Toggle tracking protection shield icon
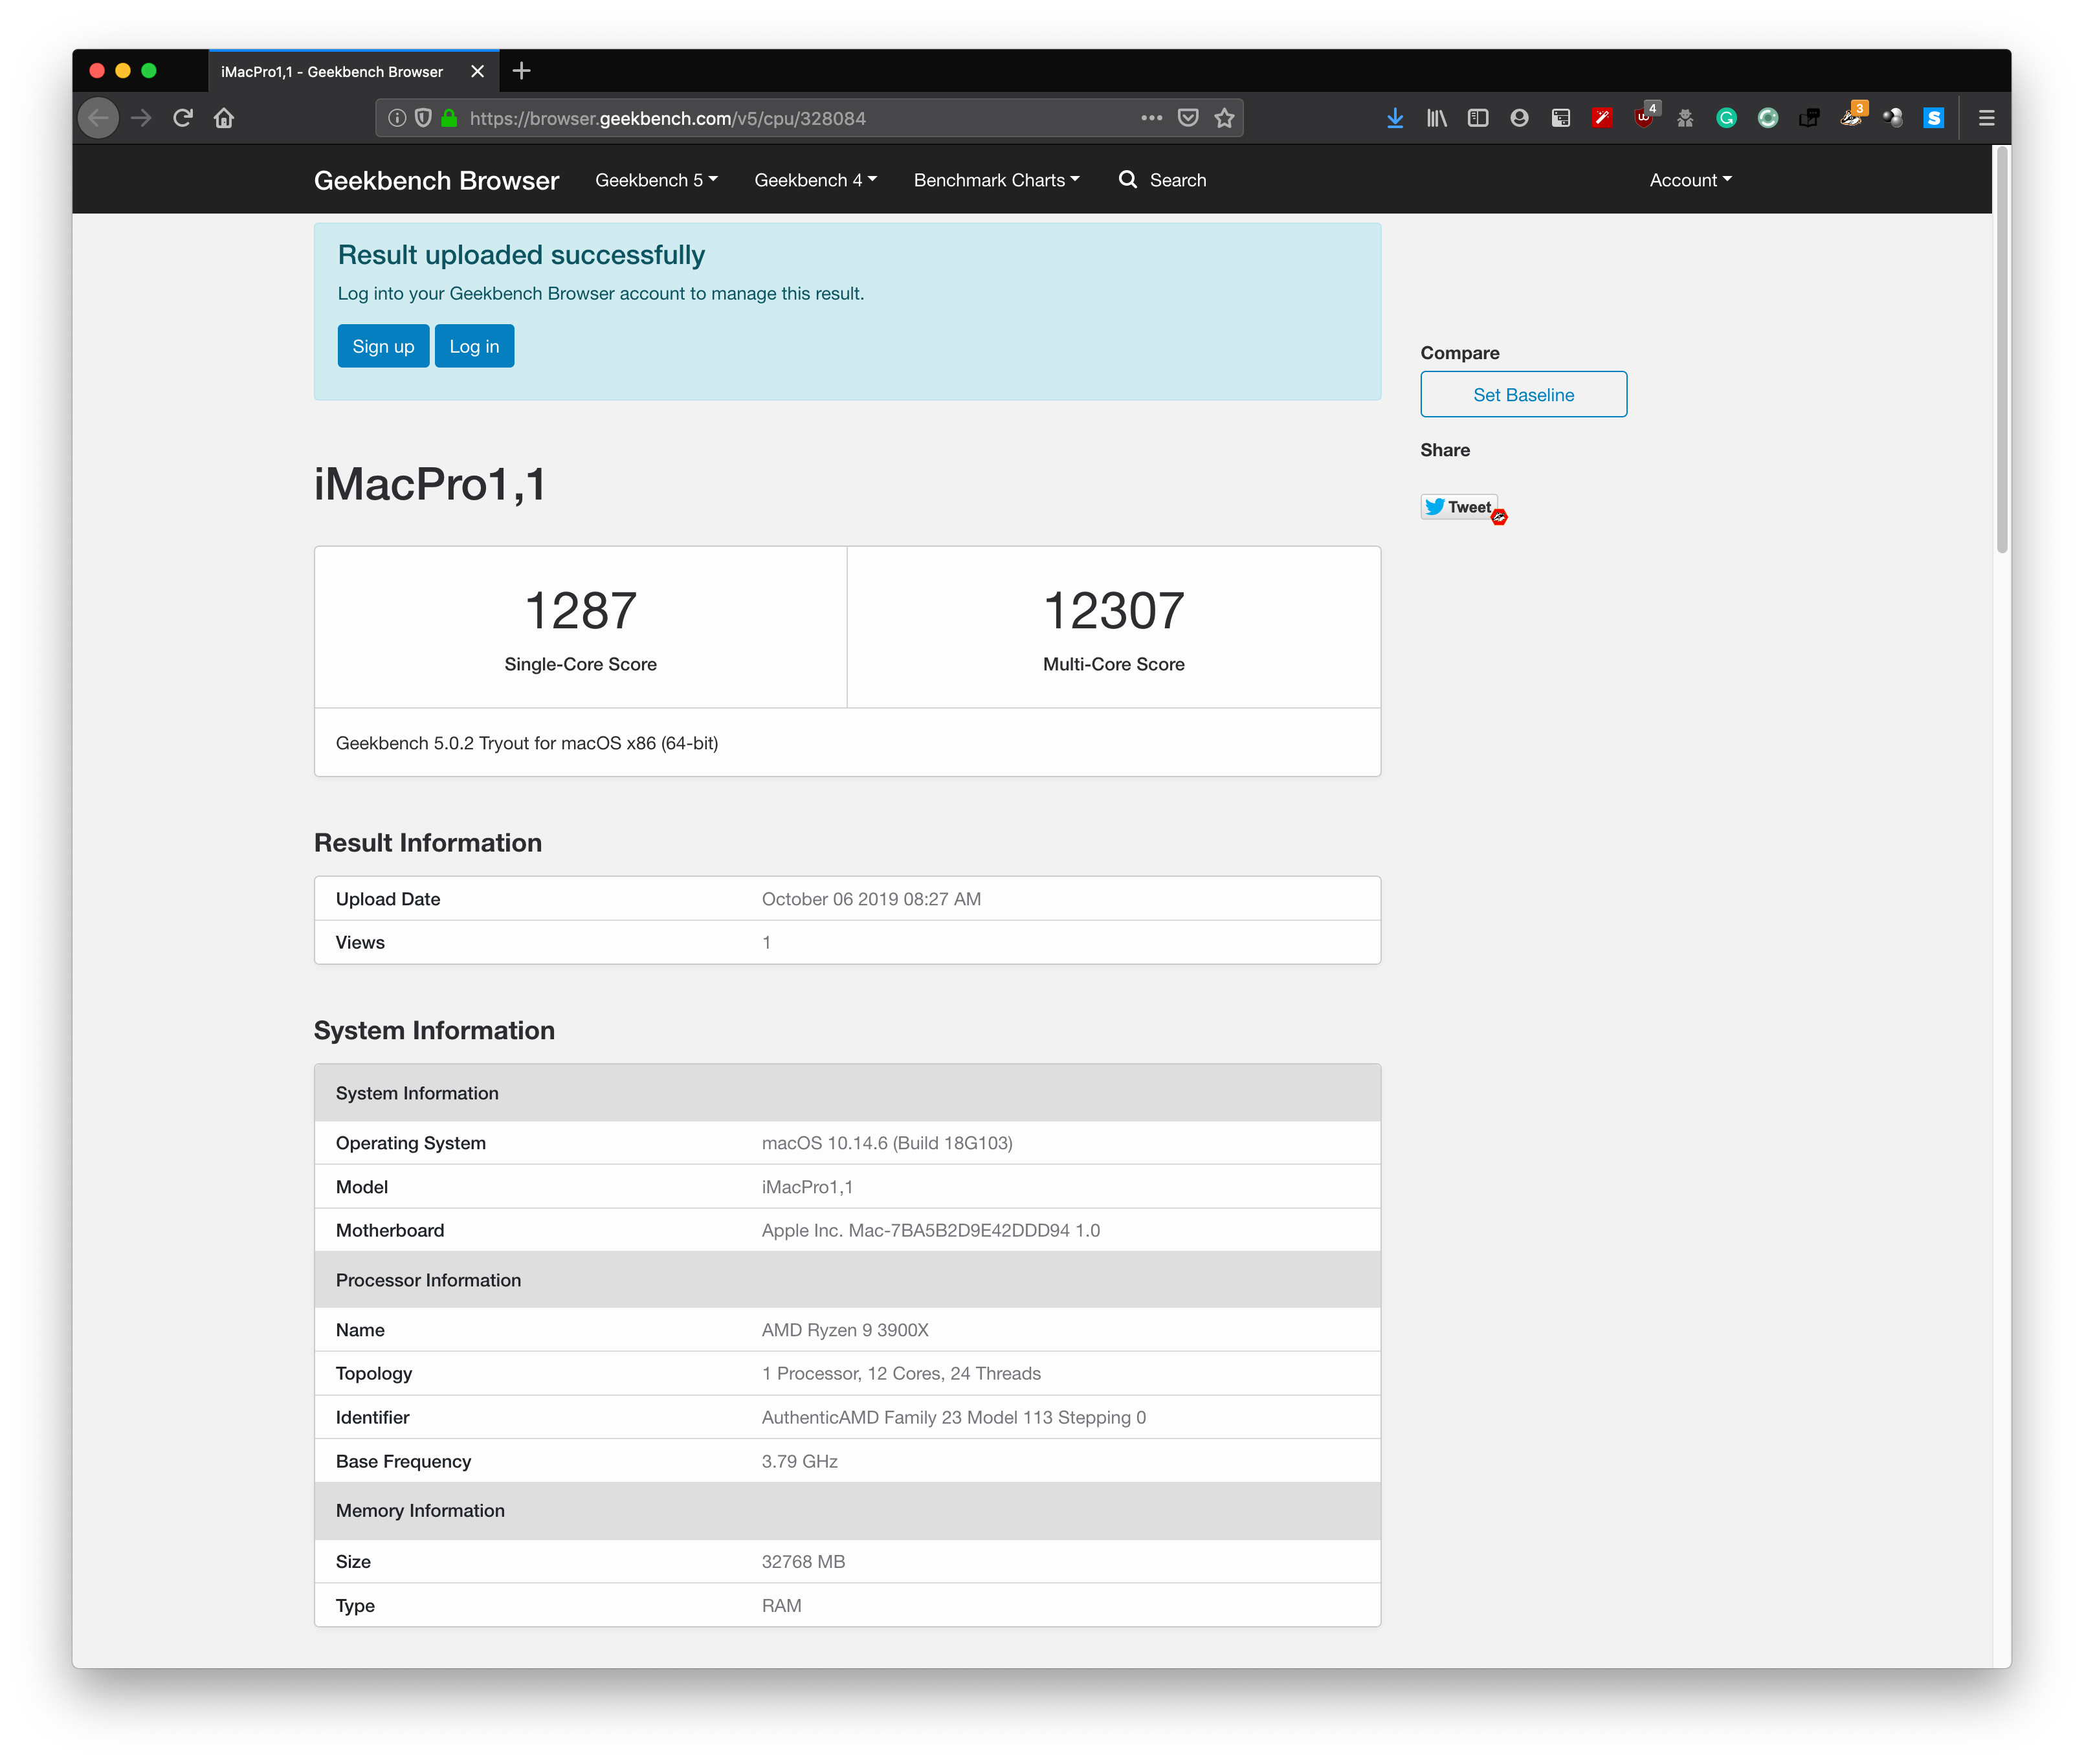This screenshot has width=2084, height=1764. tap(423, 118)
